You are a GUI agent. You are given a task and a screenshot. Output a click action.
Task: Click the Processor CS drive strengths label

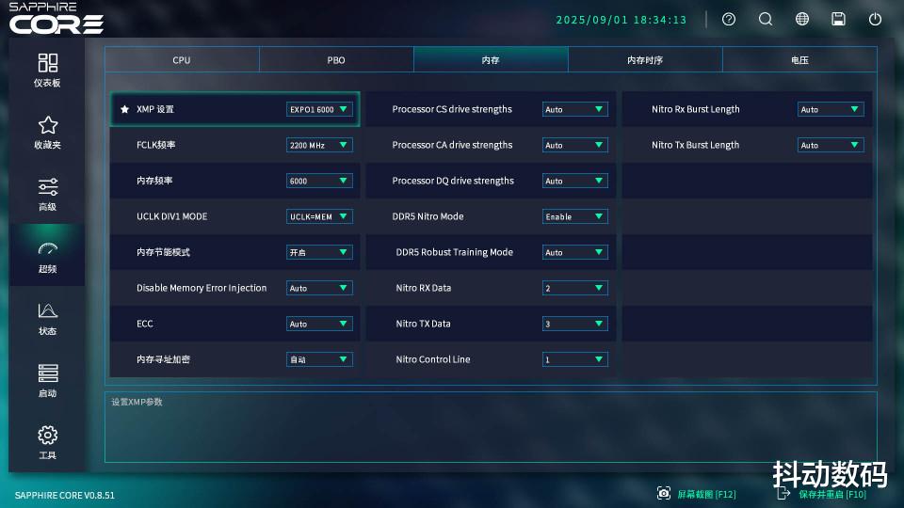452,109
